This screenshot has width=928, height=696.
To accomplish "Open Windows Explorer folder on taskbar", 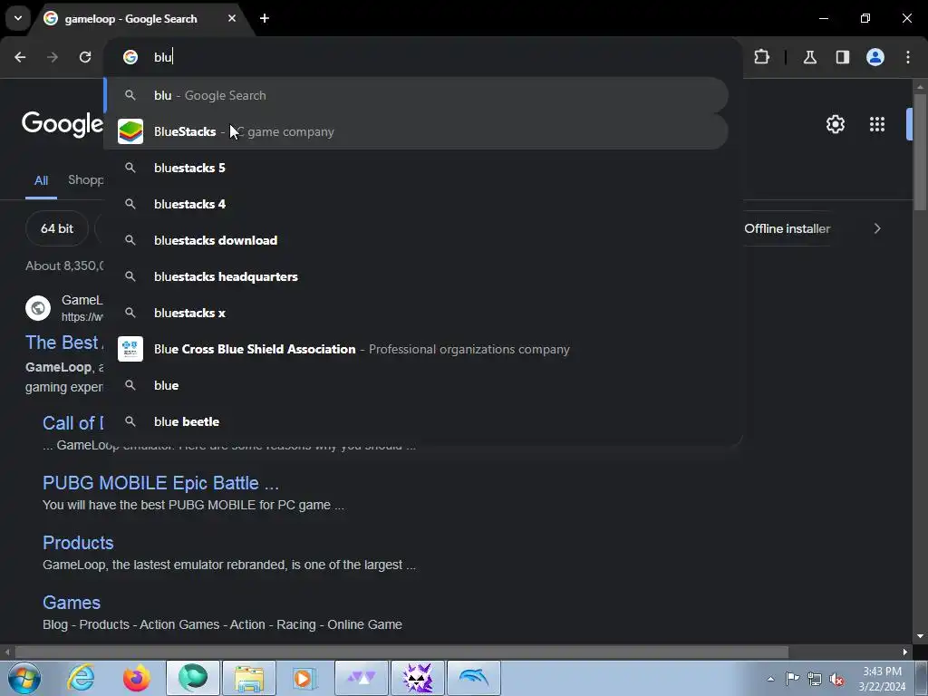I will (x=248, y=678).
